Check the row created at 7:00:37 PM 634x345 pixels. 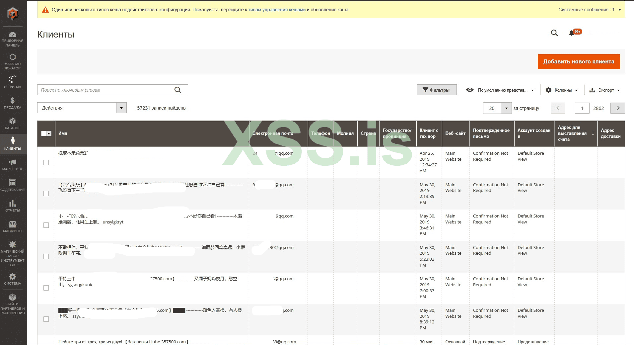click(46, 288)
